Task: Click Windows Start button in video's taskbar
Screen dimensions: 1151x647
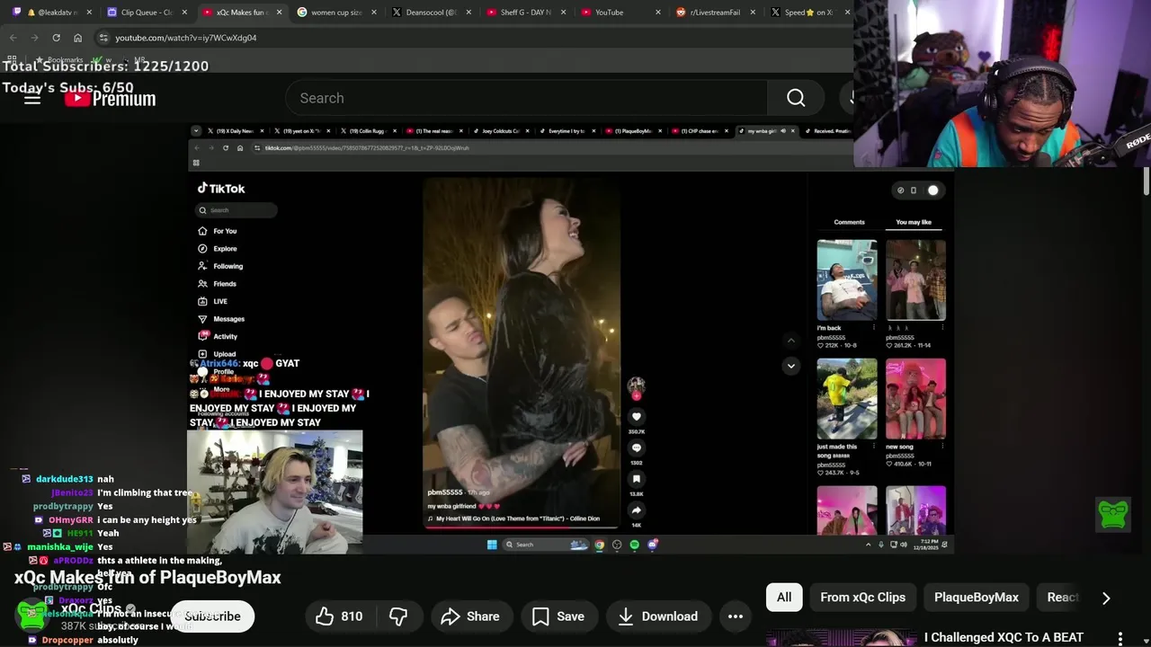Action: pos(492,545)
